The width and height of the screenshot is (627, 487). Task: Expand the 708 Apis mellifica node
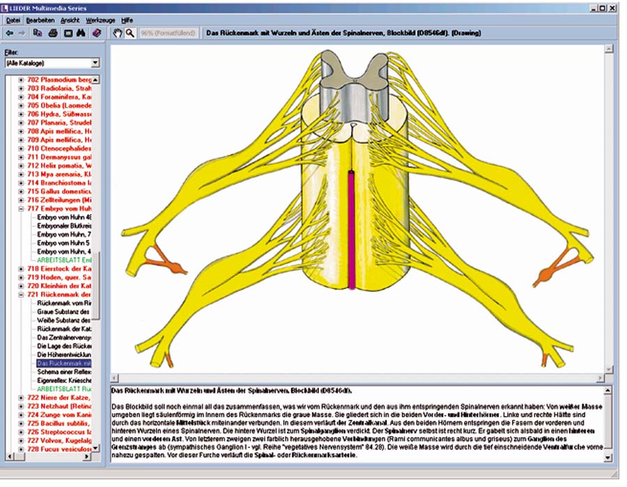[x=22, y=131]
